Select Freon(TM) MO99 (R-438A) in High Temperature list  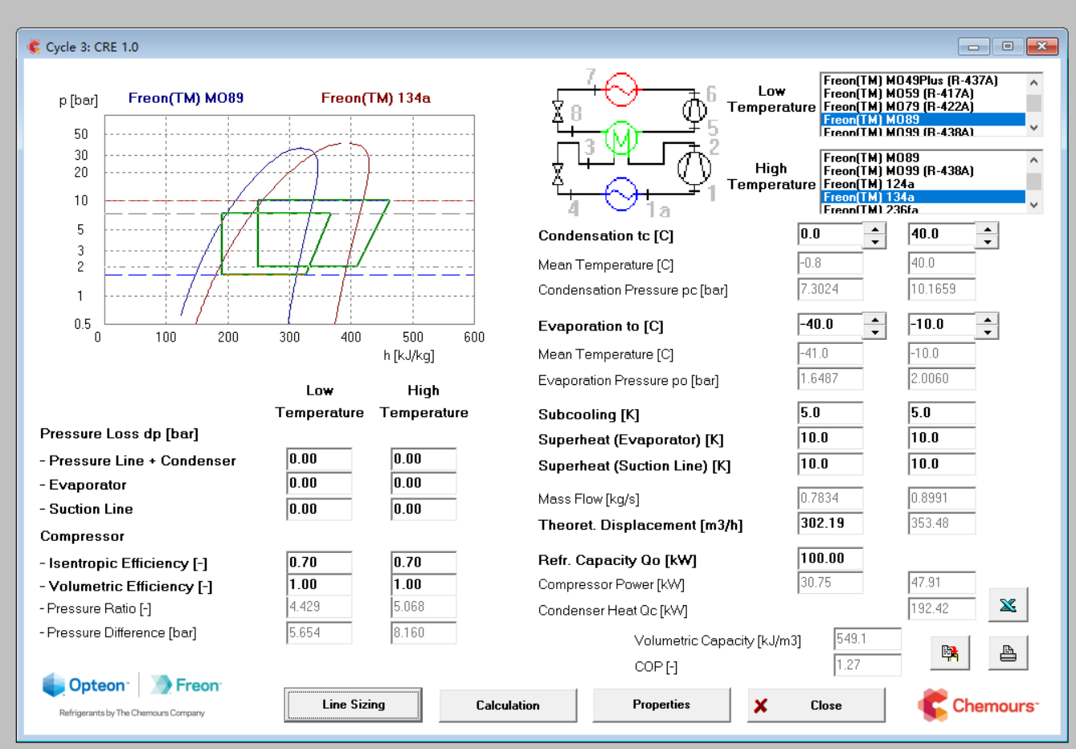click(x=923, y=170)
